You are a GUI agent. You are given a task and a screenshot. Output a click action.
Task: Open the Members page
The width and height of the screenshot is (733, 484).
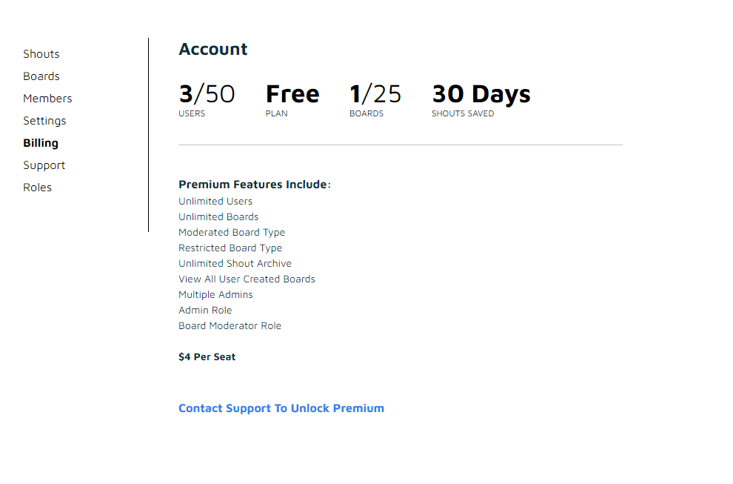pos(47,99)
